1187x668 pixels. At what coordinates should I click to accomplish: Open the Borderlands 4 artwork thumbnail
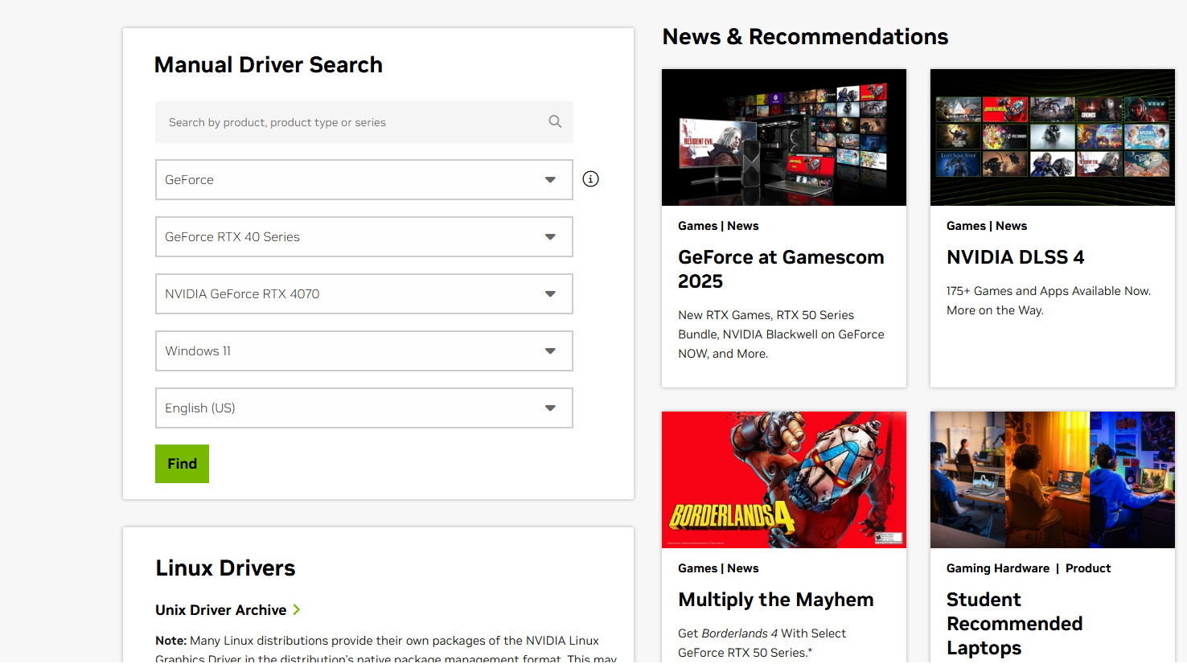click(x=783, y=480)
